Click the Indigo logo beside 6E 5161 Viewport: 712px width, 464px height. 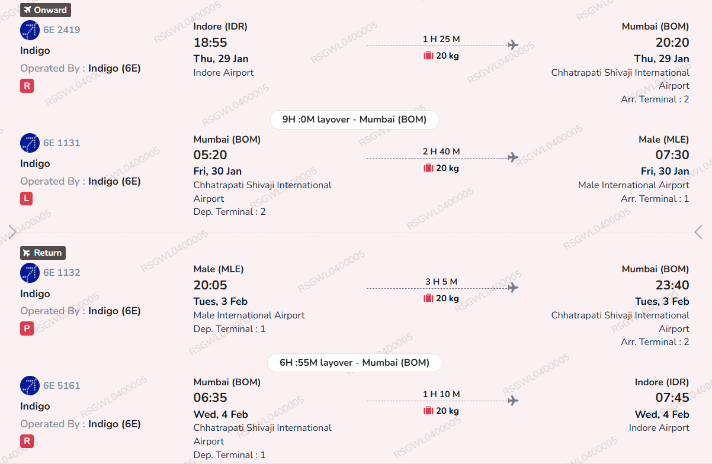tap(30, 385)
